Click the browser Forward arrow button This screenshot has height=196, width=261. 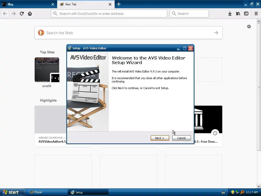[14, 14]
